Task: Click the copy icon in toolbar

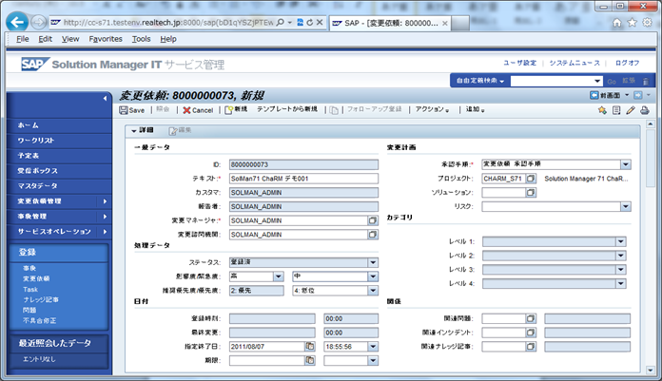Action: click(334, 110)
